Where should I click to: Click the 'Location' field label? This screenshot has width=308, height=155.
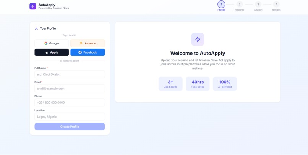[x=40, y=110]
